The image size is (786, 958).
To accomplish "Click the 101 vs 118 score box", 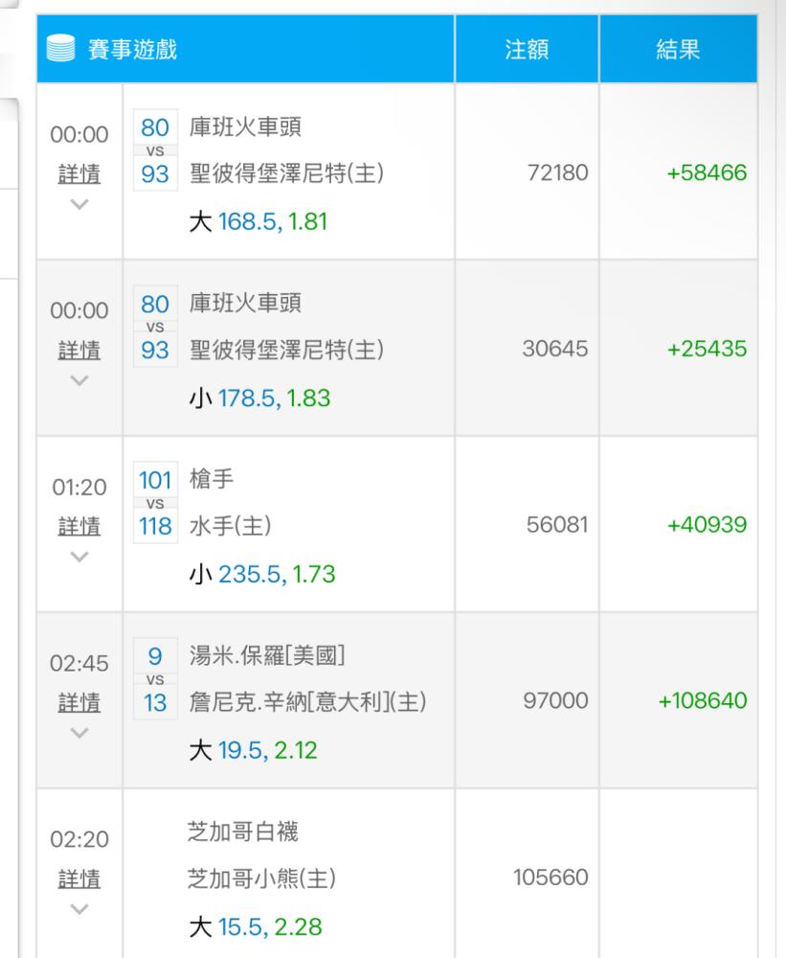I will (155, 502).
